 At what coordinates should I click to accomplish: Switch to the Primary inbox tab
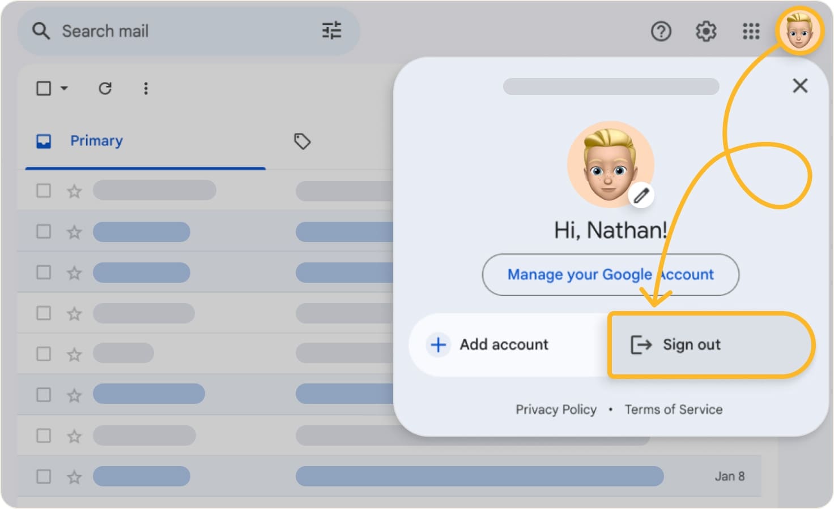[96, 141]
